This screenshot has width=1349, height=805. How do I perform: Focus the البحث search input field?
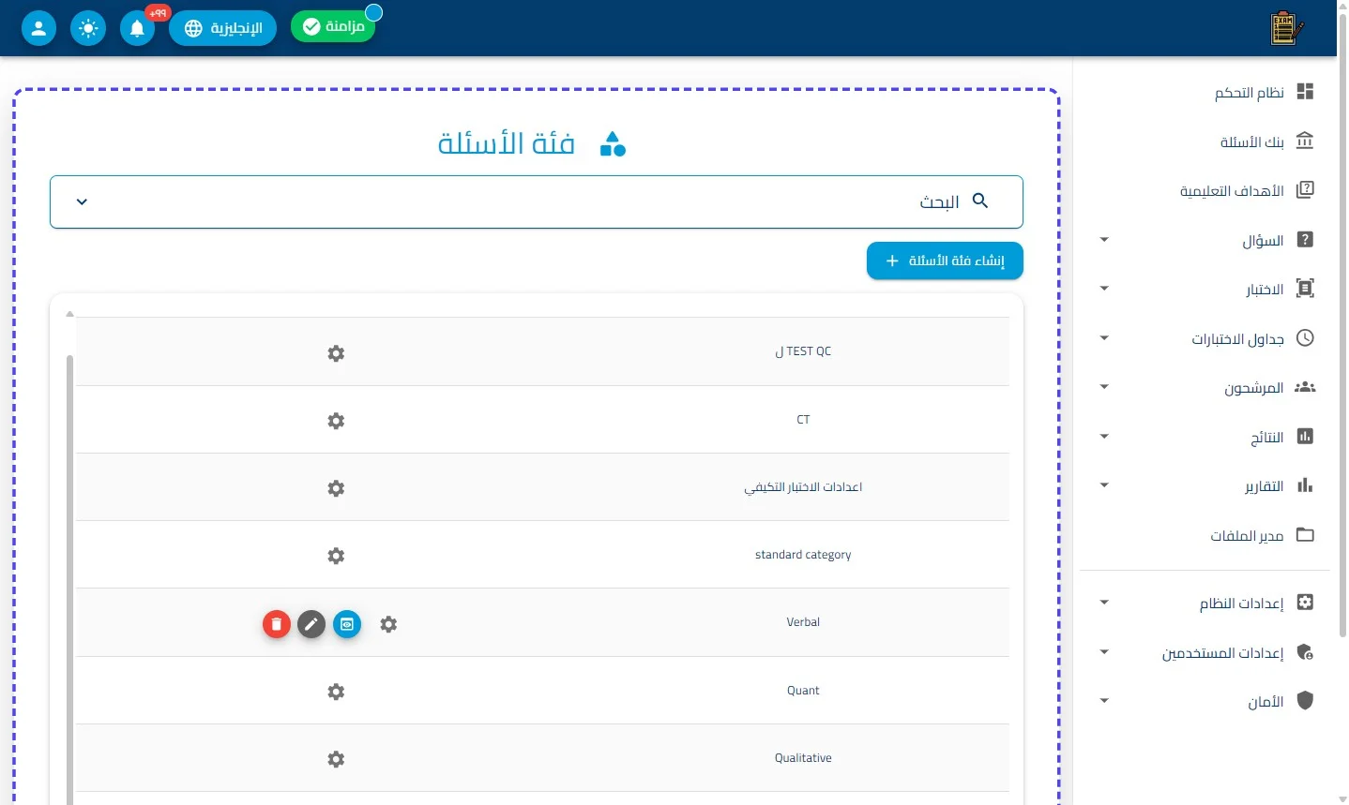[x=537, y=201]
